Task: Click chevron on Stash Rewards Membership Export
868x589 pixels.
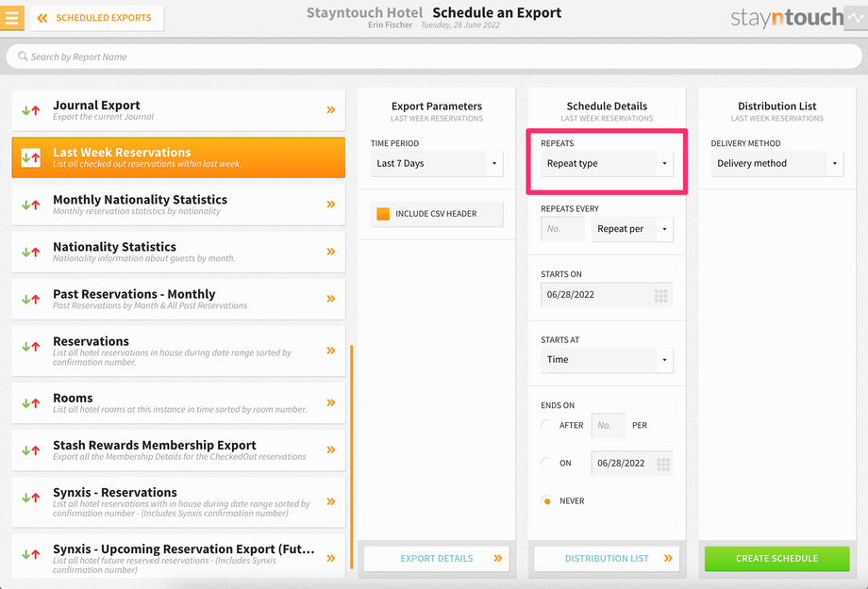Action: click(331, 450)
